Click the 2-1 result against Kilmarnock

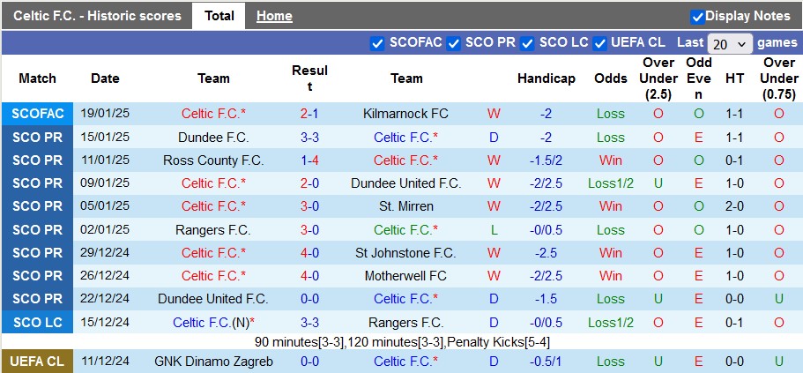coord(309,114)
